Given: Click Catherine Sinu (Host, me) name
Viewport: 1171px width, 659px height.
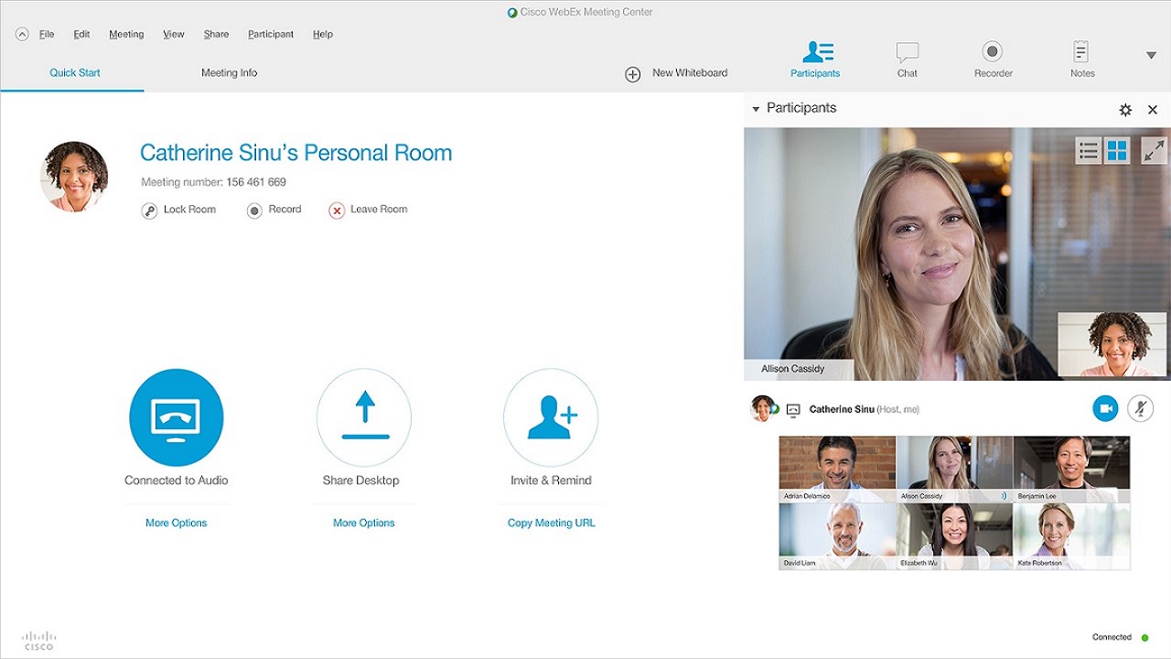Looking at the screenshot, I should (x=864, y=409).
